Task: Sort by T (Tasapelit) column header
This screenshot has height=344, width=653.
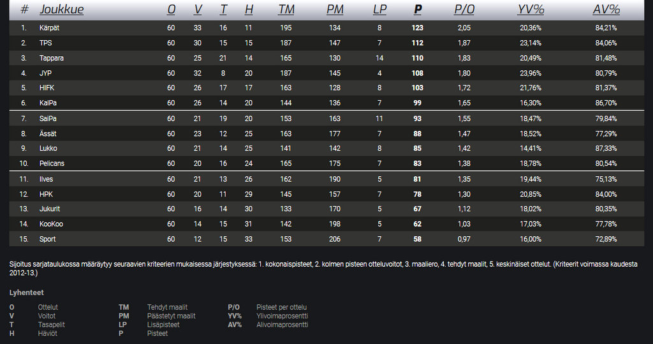Action: pos(223,10)
